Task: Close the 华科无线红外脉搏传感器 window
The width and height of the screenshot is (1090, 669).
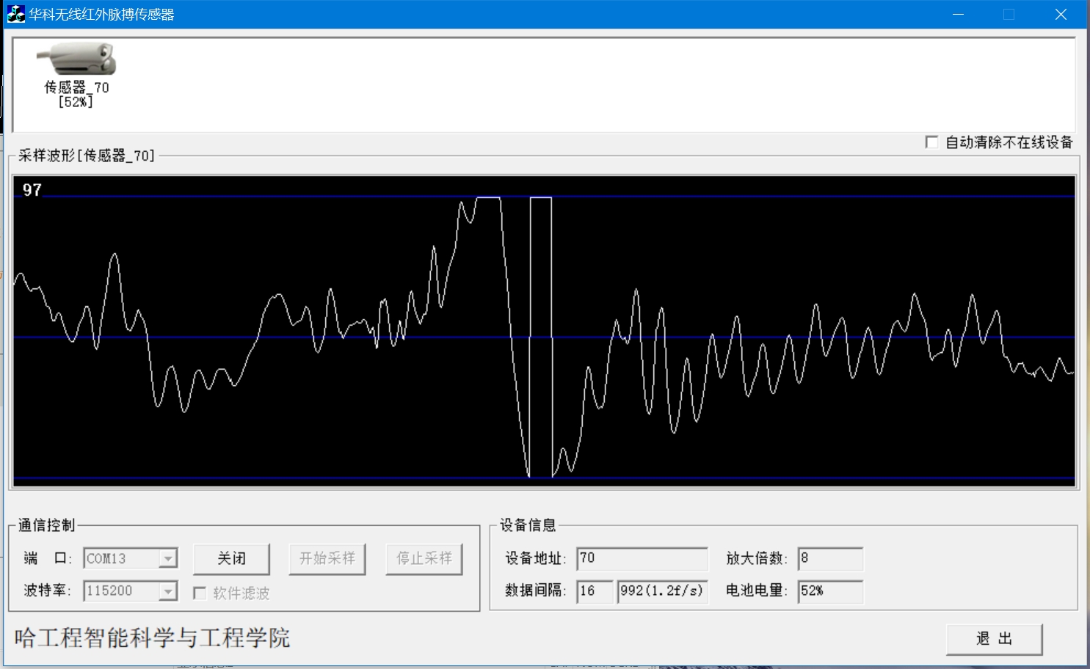Action: pos(1061,15)
